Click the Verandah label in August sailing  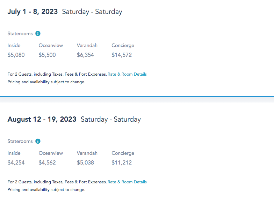[x=87, y=153]
